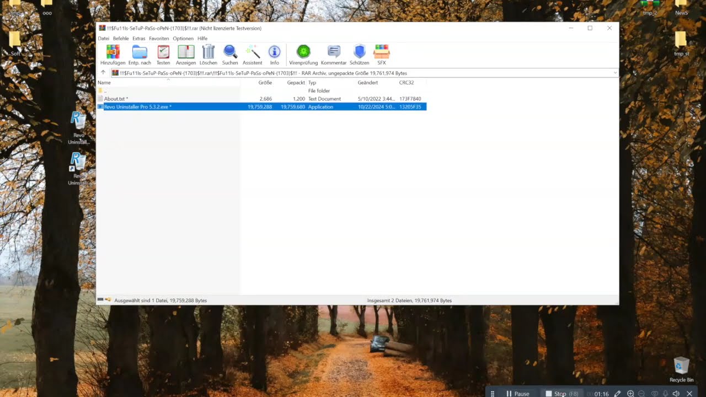Click the Anzeigen book icon
706x397 pixels.
coord(186,52)
